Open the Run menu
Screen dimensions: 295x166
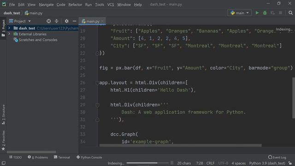(88, 4)
